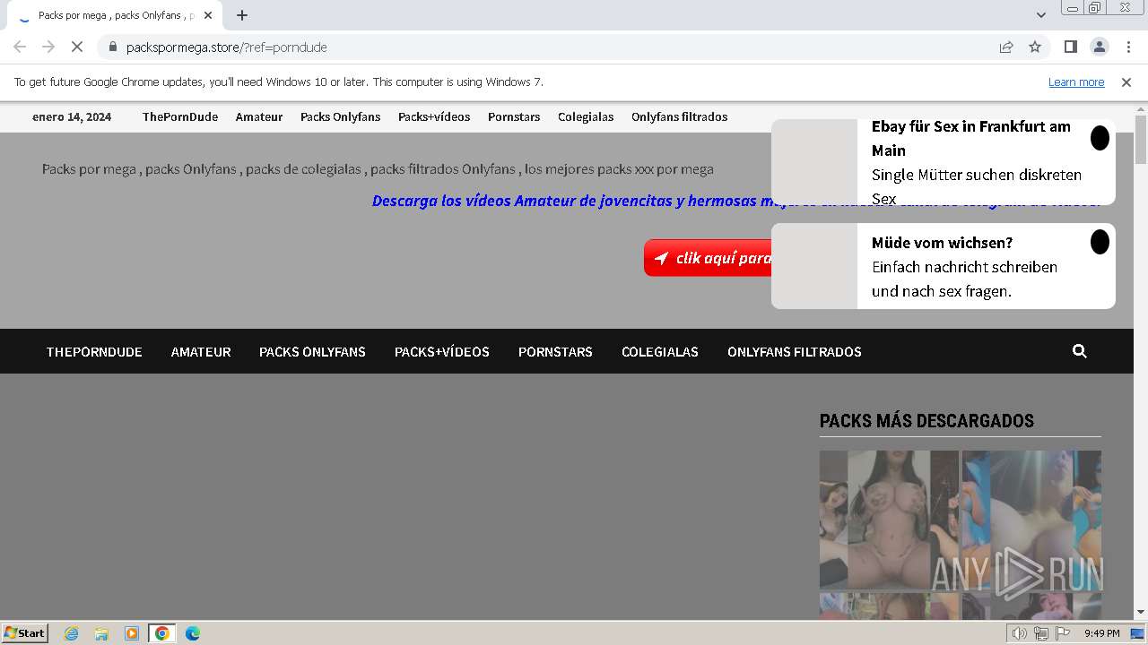Click the 'PACKS MÁS DESCARGADOS' heading

(926, 421)
